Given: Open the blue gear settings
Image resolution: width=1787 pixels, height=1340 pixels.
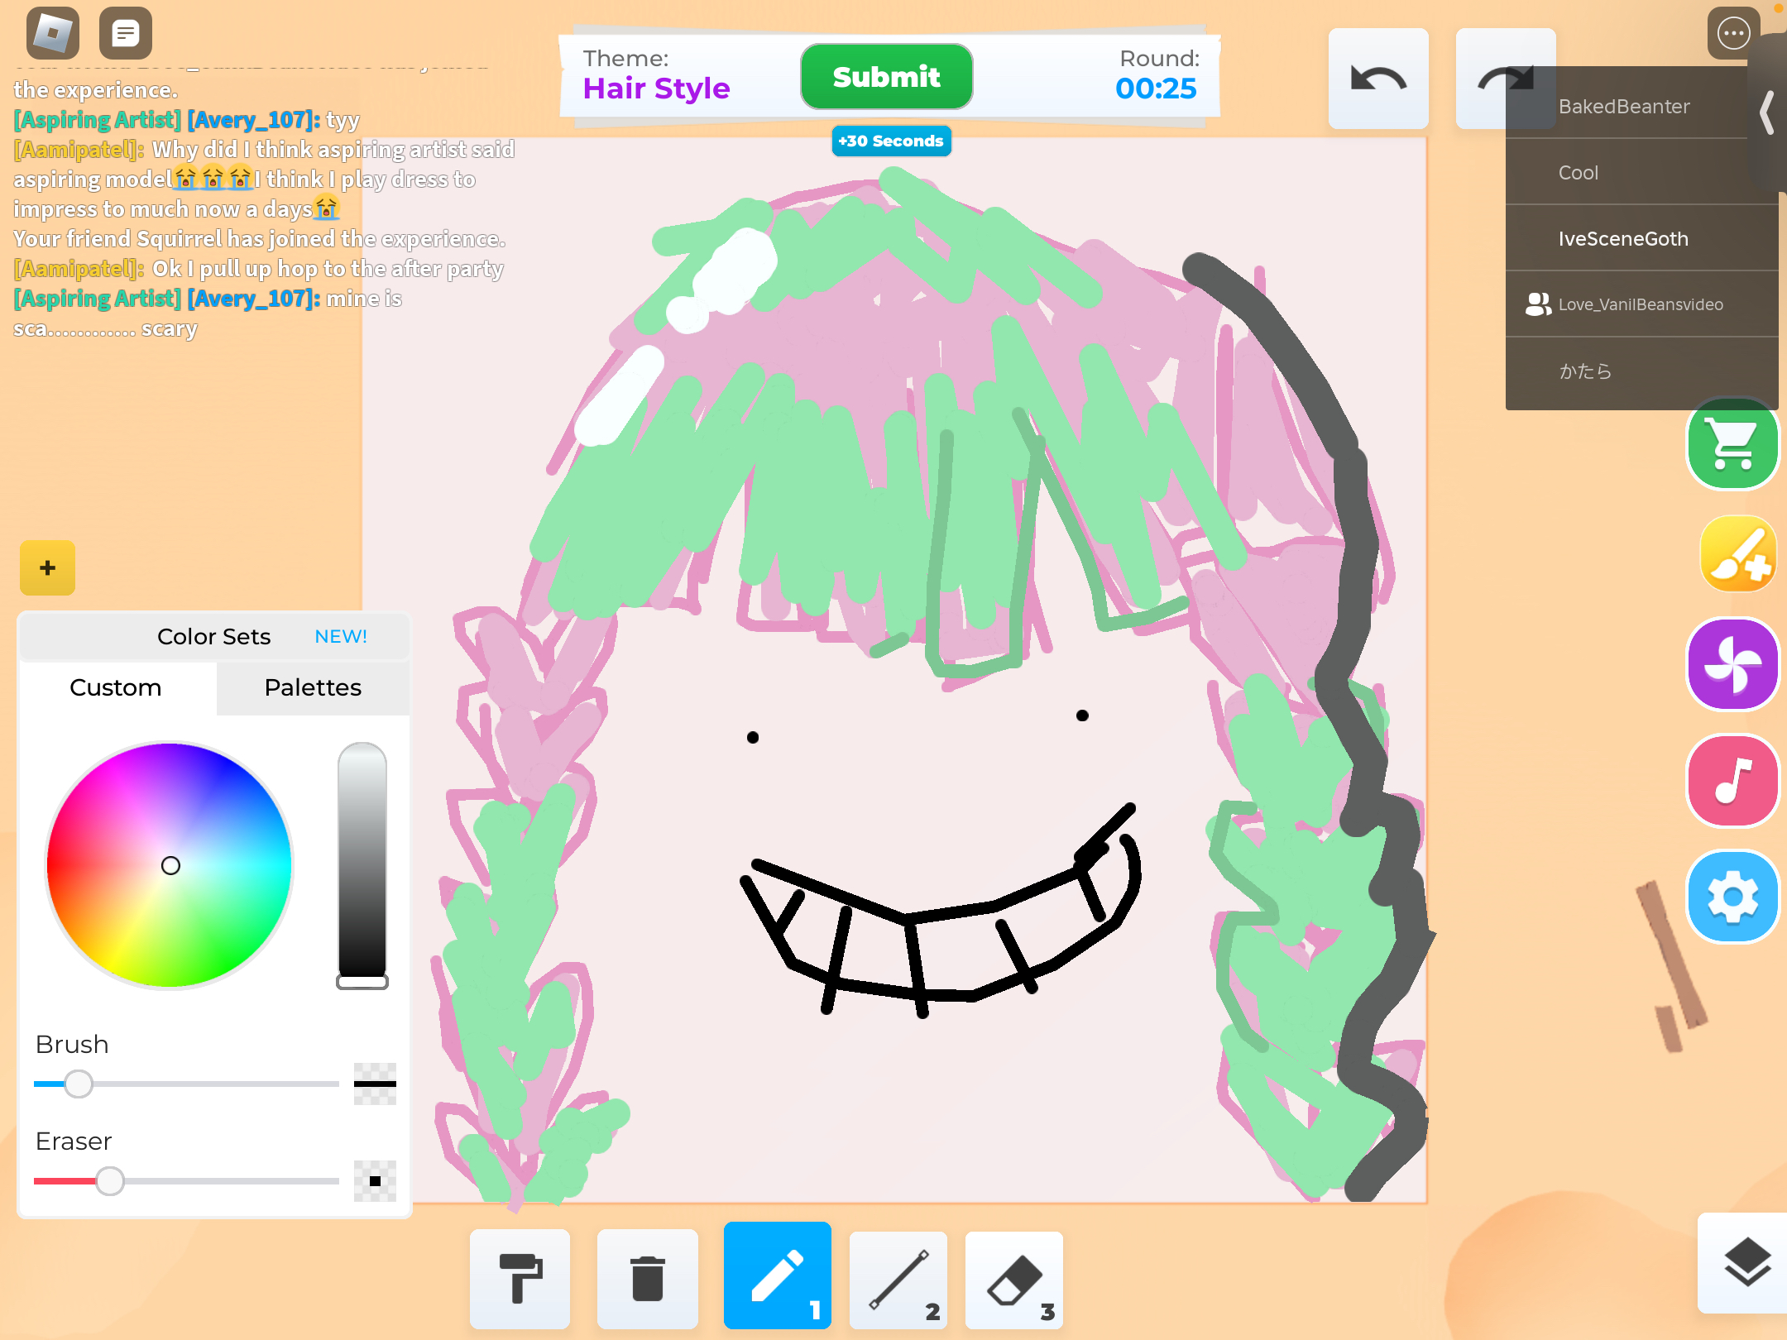Looking at the screenshot, I should point(1732,897).
